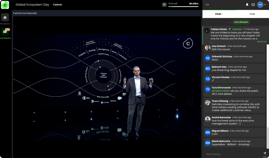Switch to the Chat tab
The height and width of the screenshot is (158, 269).
[218, 14]
